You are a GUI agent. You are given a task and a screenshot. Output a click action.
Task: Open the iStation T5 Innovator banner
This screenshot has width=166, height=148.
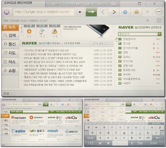[x=87, y=31]
